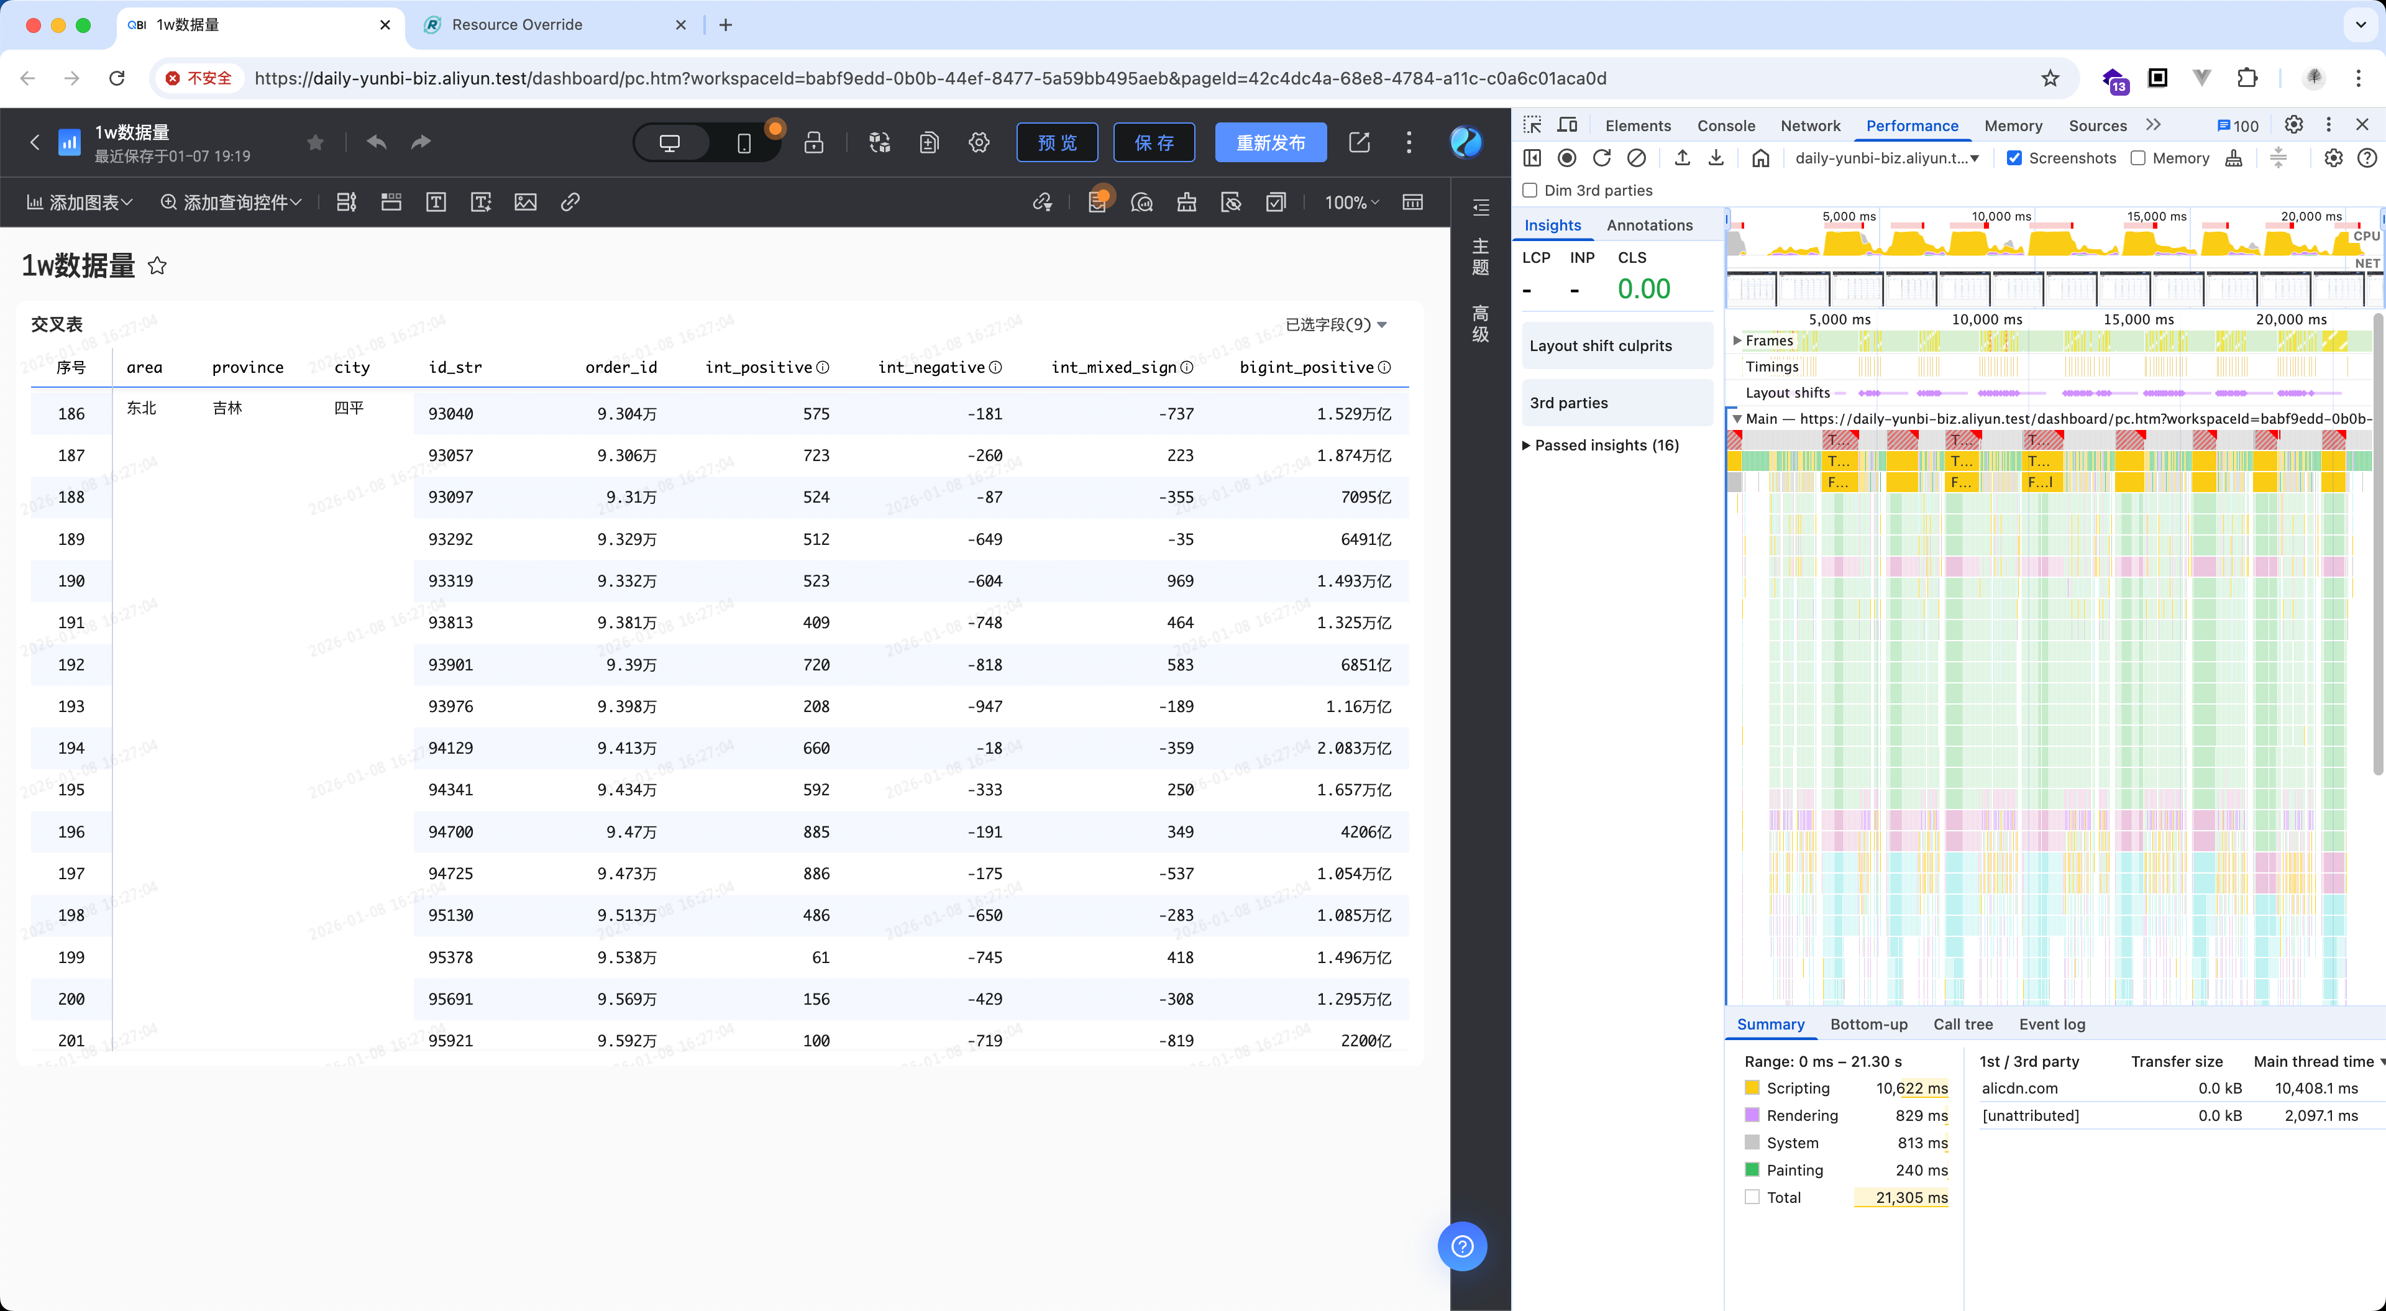Image resolution: width=2386 pixels, height=1311 pixels.
Task: Click the reload and record profile icon
Action: 1601,158
